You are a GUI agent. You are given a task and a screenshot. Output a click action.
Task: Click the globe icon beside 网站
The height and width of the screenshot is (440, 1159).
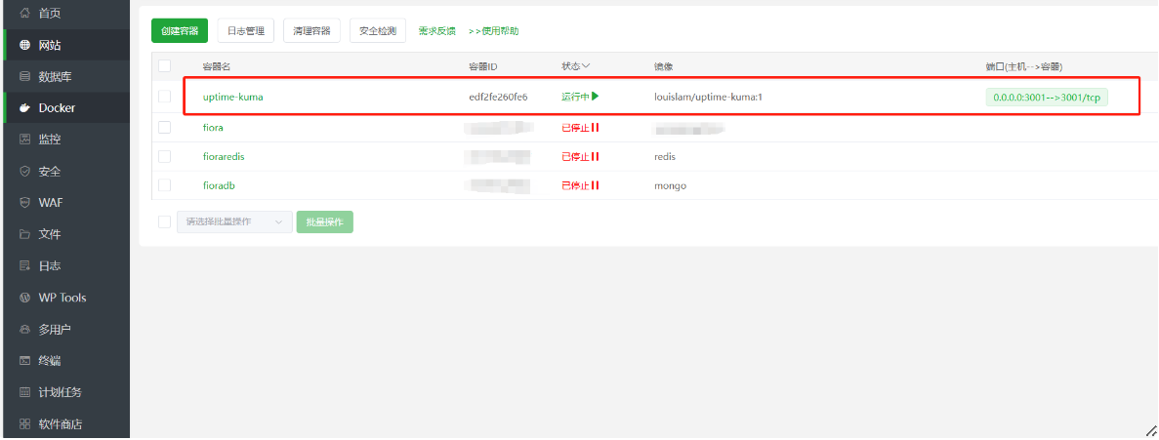click(x=25, y=45)
